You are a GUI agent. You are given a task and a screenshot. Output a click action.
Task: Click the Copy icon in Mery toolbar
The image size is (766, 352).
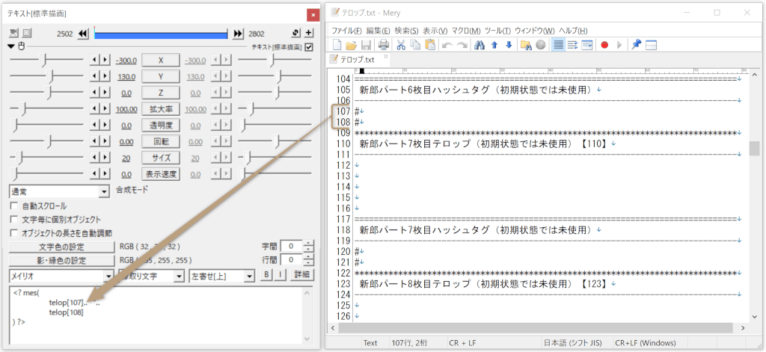415,45
